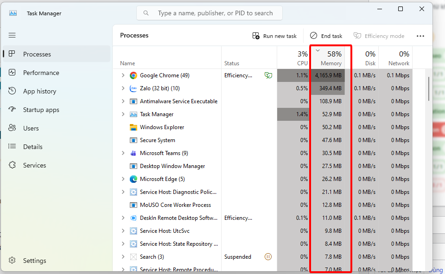Open the hamburger navigation menu

click(12, 35)
